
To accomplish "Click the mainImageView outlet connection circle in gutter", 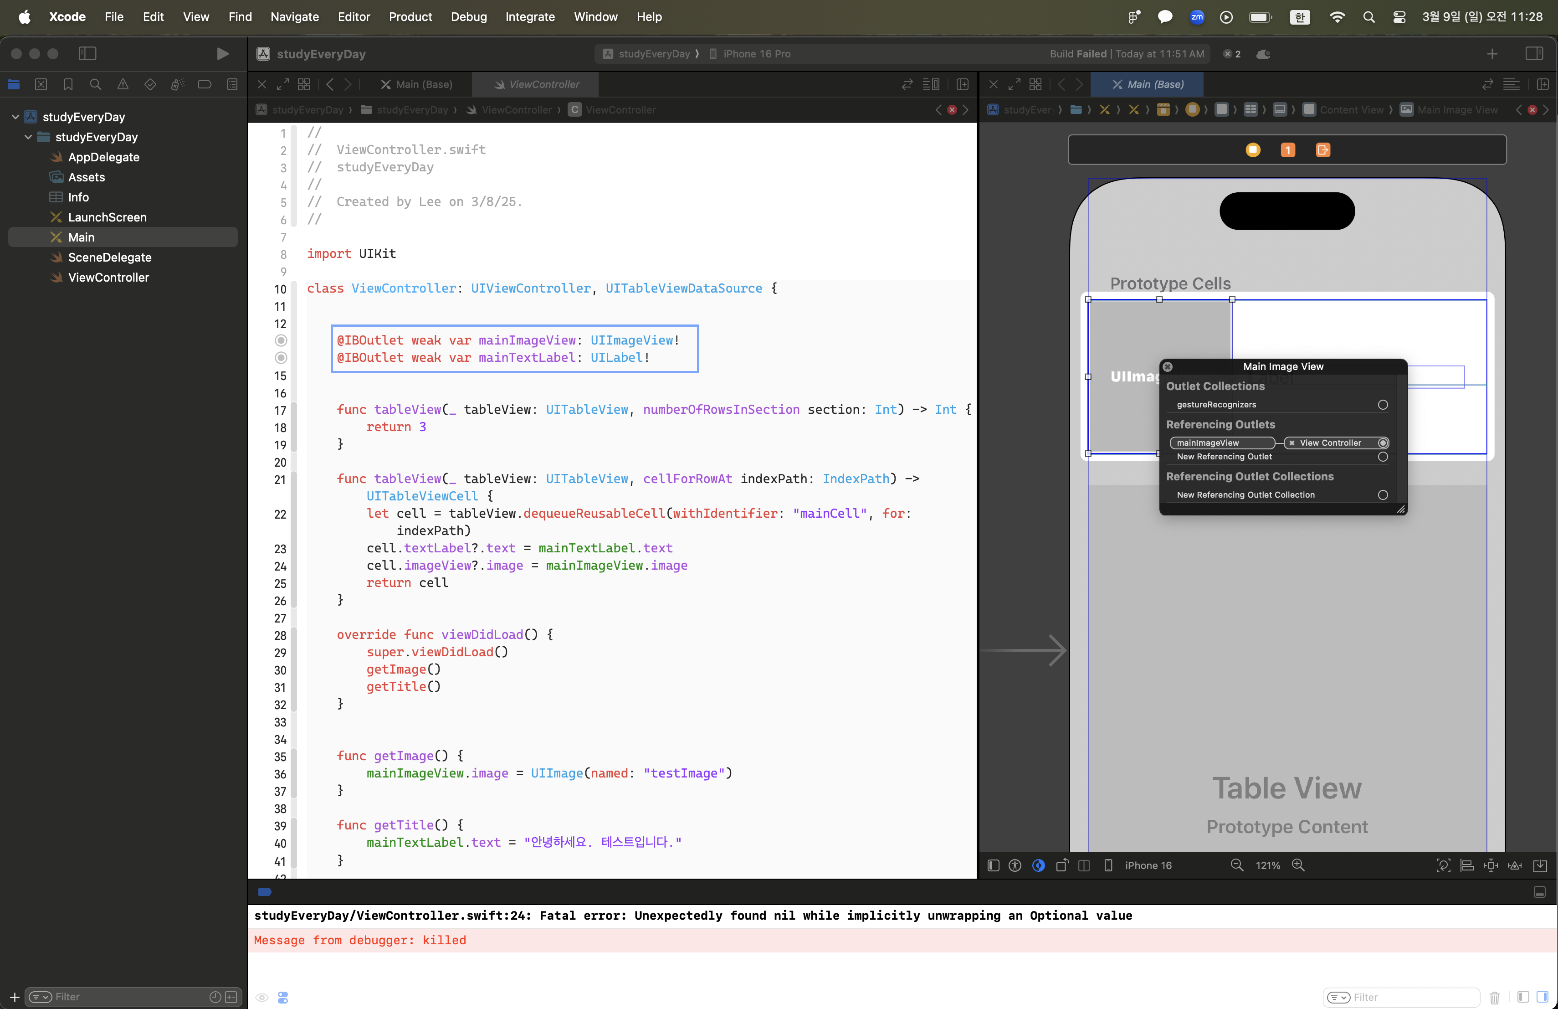I will point(281,340).
